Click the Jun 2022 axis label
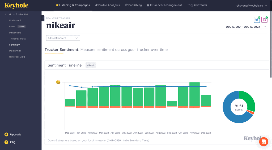The width and height of the screenshot is (272, 150). coord(138,133)
